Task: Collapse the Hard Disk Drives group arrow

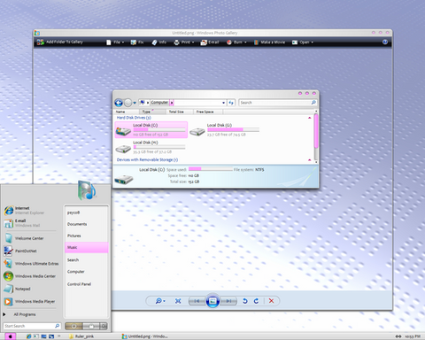Action: (x=310, y=118)
